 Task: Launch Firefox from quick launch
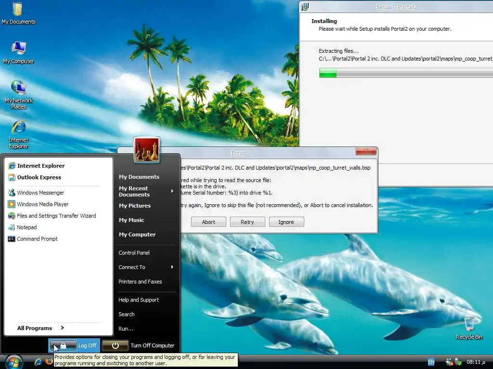coord(49,361)
